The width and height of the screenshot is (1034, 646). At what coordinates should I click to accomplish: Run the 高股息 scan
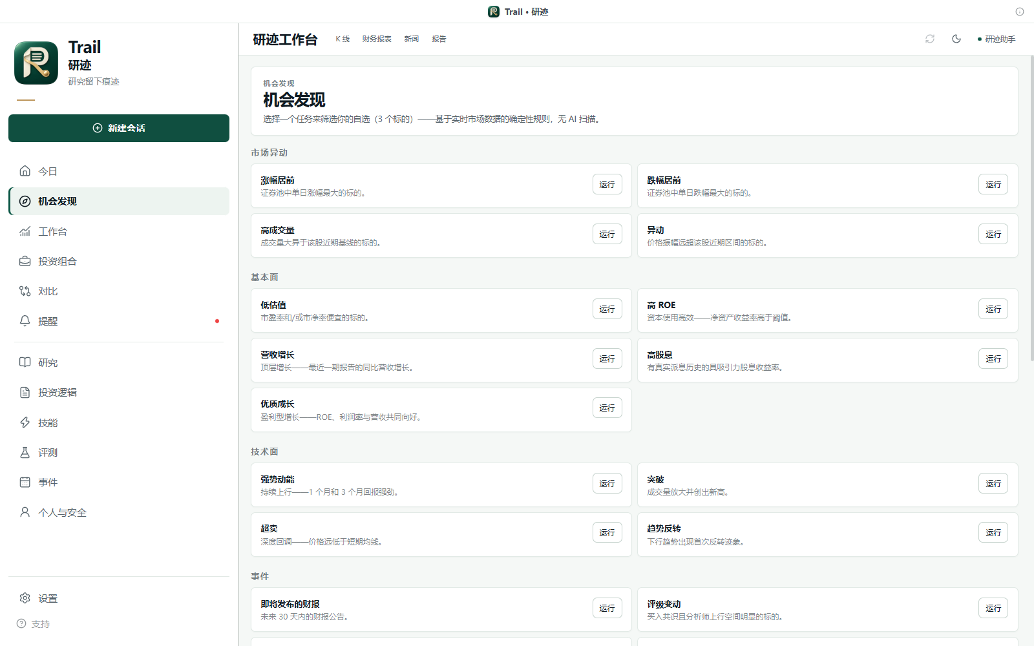[993, 359]
